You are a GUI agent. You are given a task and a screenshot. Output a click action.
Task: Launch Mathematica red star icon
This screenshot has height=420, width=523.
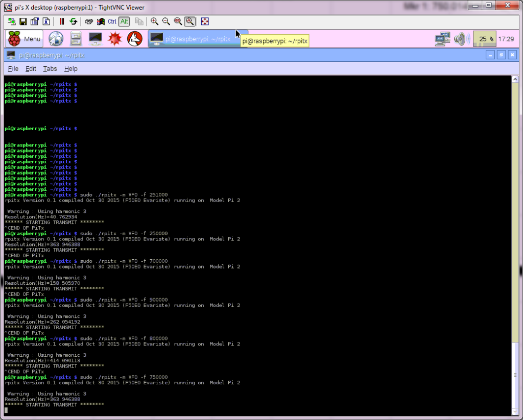pyautogui.click(x=115, y=39)
